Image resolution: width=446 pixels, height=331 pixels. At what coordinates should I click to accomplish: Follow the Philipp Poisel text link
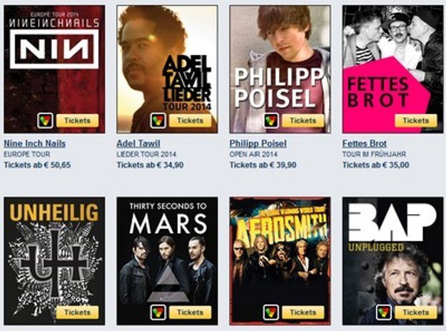pyautogui.click(x=258, y=143)
